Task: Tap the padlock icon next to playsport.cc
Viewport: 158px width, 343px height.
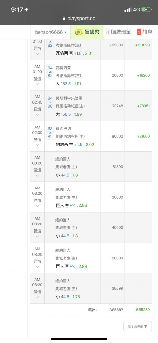Action: (x=64, y=19)
